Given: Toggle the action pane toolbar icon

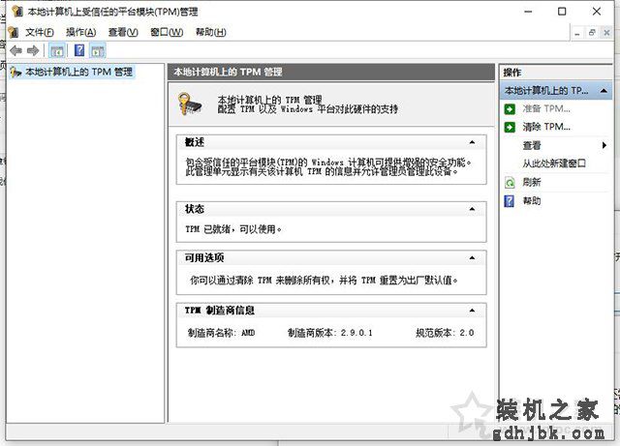Looking at the screenshot, I should click(97, 50).
